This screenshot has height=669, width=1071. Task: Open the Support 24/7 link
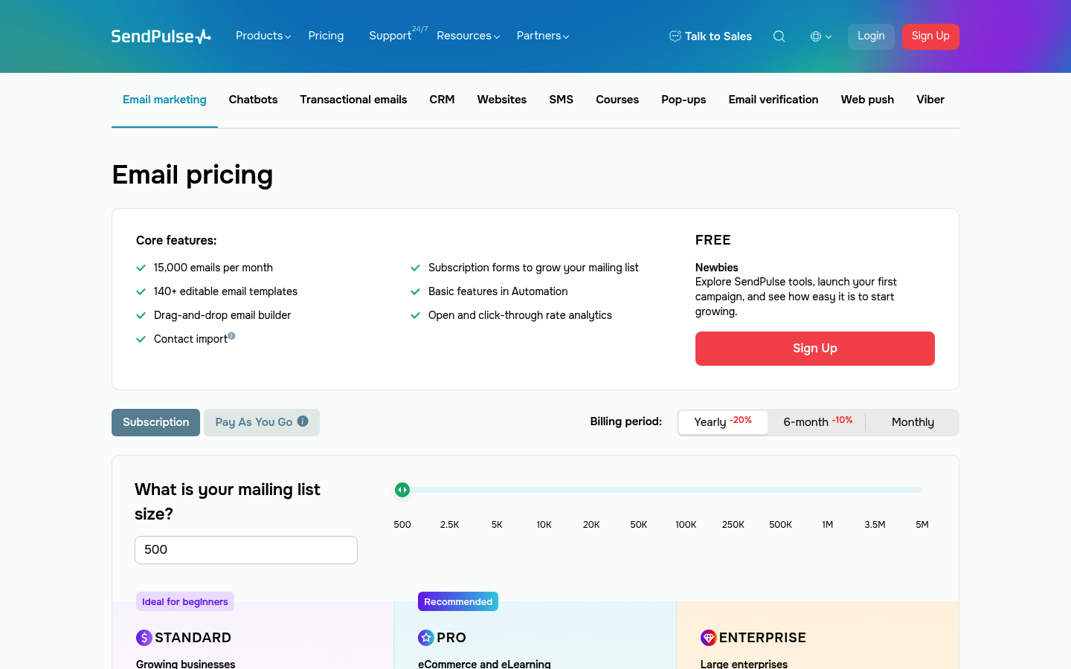398,34
